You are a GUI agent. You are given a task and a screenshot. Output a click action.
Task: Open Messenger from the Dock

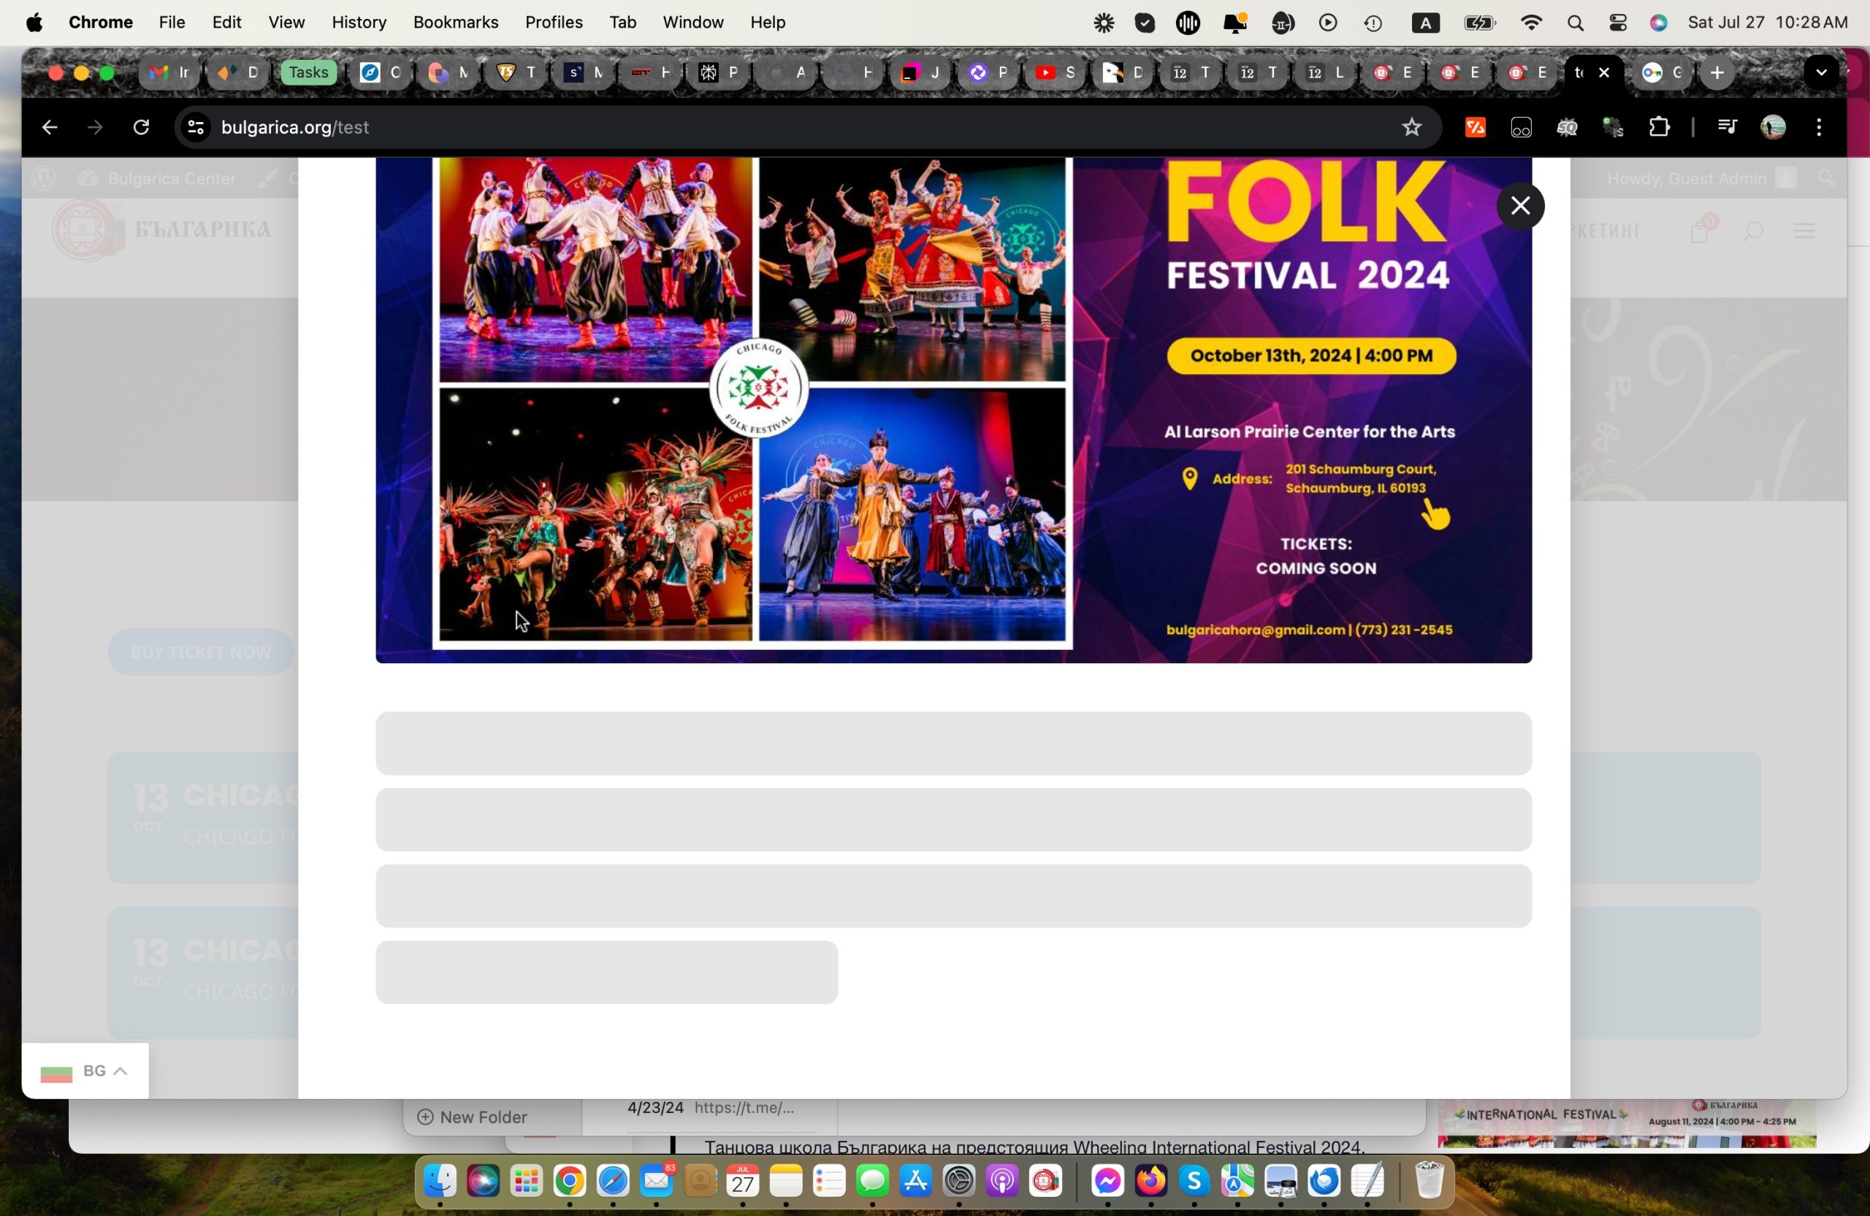[x=1108, y=1181]
